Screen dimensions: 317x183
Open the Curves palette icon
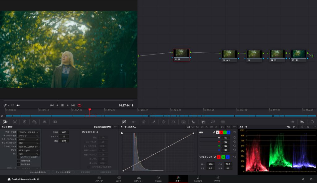click(x=124, y=122)
